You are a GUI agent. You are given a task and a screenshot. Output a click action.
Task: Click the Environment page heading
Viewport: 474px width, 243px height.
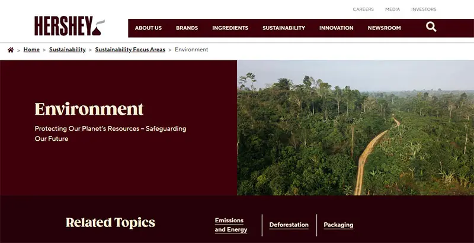[x=89, y=109]
